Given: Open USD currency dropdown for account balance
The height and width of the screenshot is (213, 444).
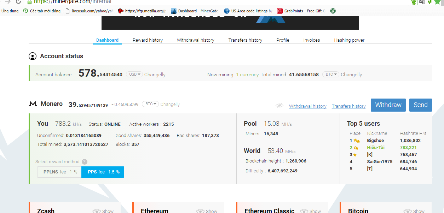Looking at the screenshot, I should (134, 75).
